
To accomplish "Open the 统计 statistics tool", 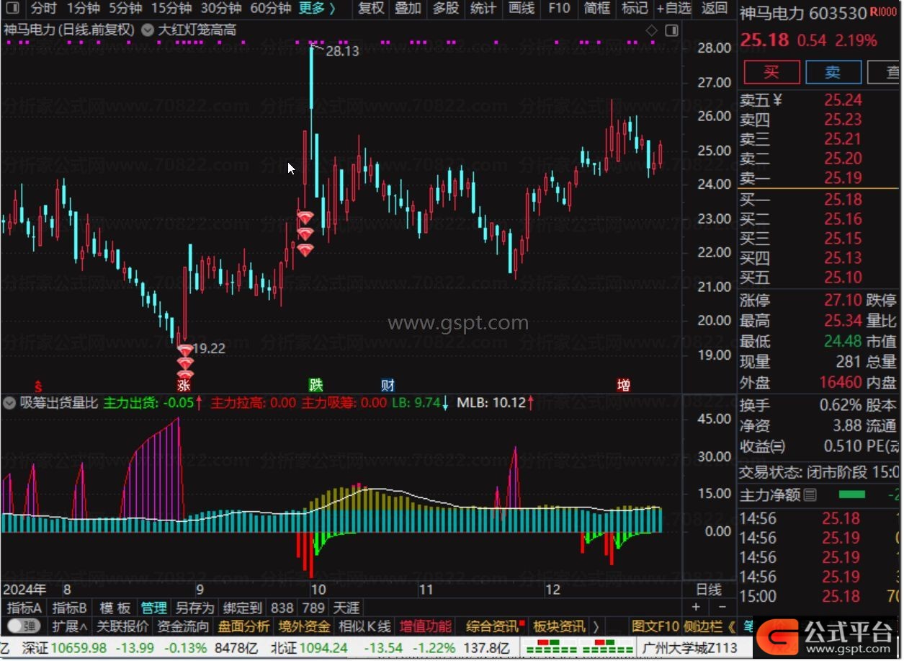I will [x=483, y=9].
